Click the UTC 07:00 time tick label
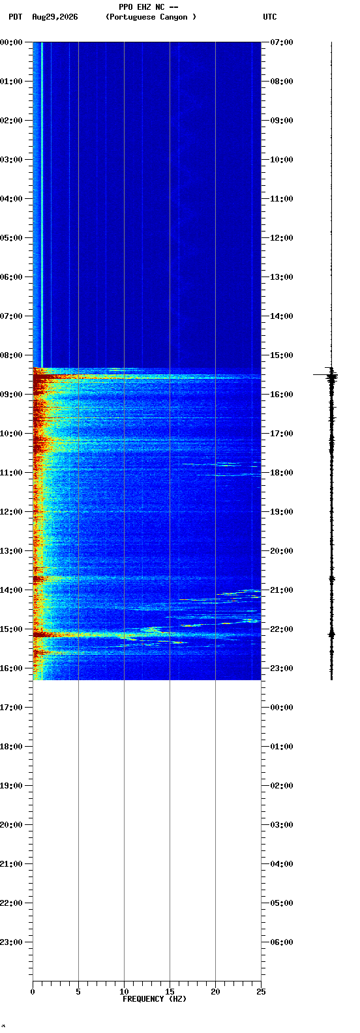The height and width of the screenshot is (1033, 360). [x=282, y=42]
